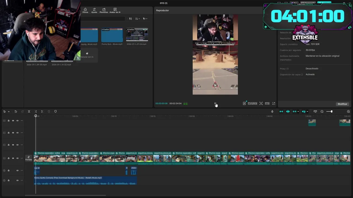Change the 9:16 aspect ratio setting

point(267,103)
